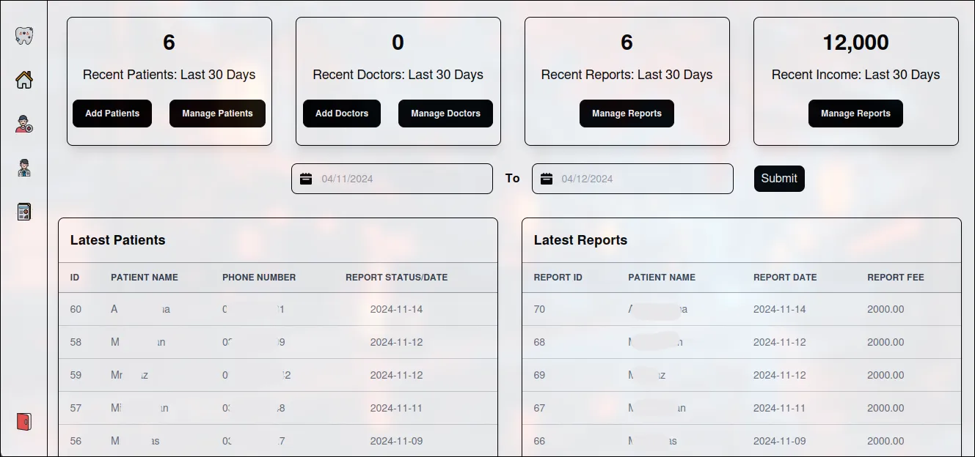Viewport: 975px width, 457px height.
Task: Open the Reports icon in the sidebar
Action: (24, 211)
